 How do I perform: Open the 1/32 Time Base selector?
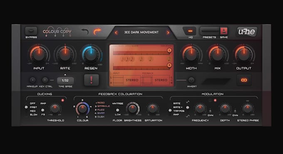(x=65, y=81)
